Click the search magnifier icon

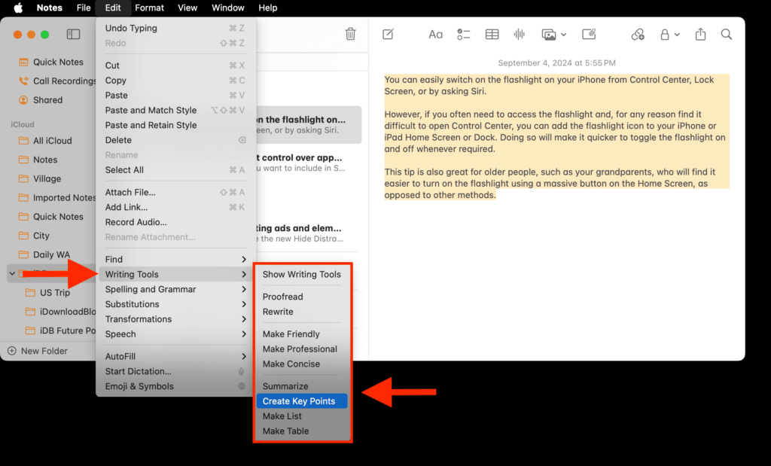click(x=727, y=34)
